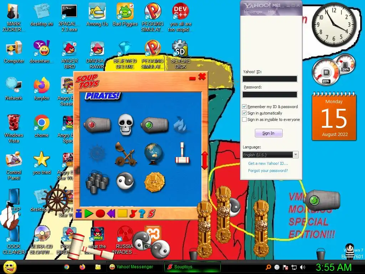Focus the Yahoo! ID input field

(270, 79)
